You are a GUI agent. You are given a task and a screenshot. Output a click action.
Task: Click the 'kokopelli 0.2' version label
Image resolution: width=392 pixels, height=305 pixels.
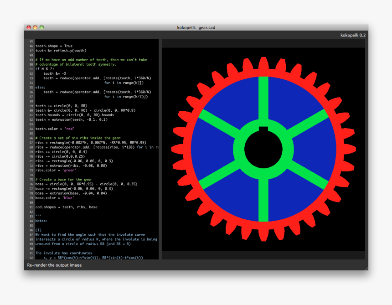click(353, 35)
